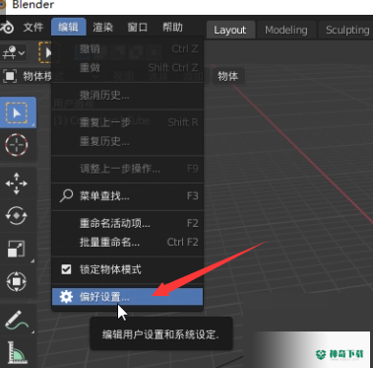Choose 重复上一步 menu entry
This screenshot has width=373, height=368.
tap(128, 122)
